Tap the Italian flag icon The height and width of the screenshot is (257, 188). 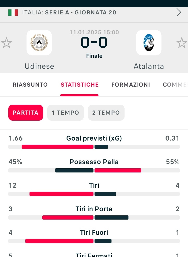[13, 13]
